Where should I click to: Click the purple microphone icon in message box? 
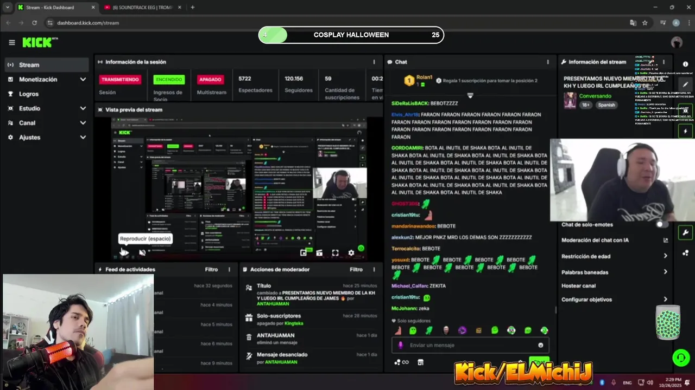pos(401,345)
